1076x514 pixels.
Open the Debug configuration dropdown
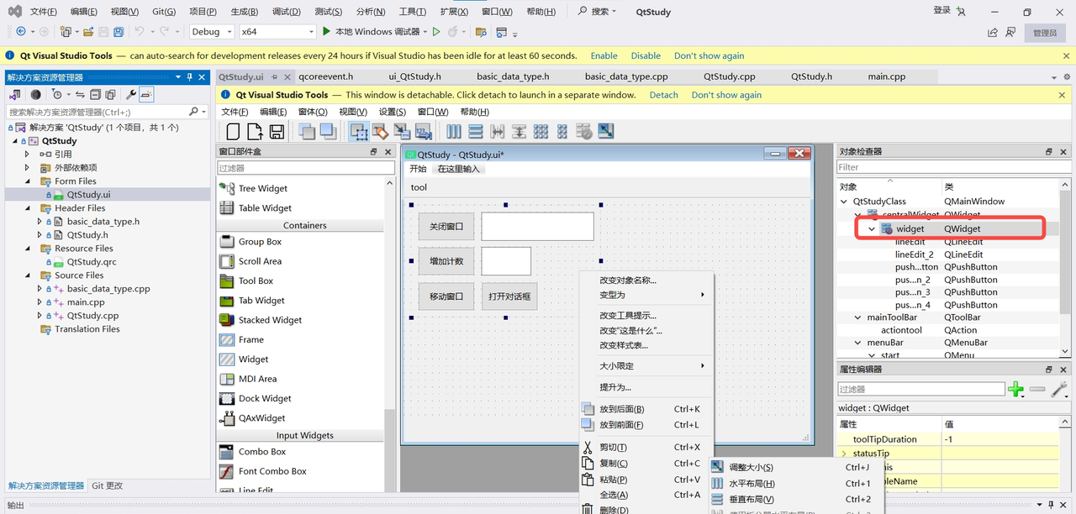pos(211,32)
